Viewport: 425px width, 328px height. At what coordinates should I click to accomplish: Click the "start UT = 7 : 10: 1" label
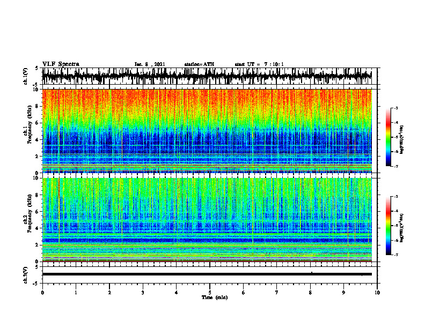259,64
